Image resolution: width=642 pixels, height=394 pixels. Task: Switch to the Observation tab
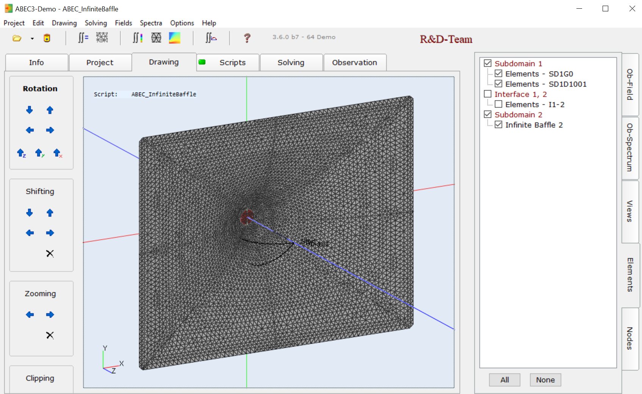point(355,62)
